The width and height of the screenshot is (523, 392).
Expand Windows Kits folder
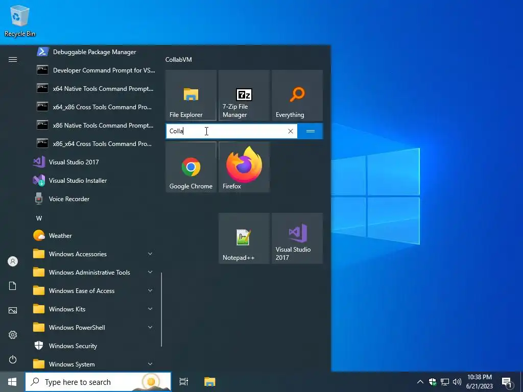click(95, 309)
